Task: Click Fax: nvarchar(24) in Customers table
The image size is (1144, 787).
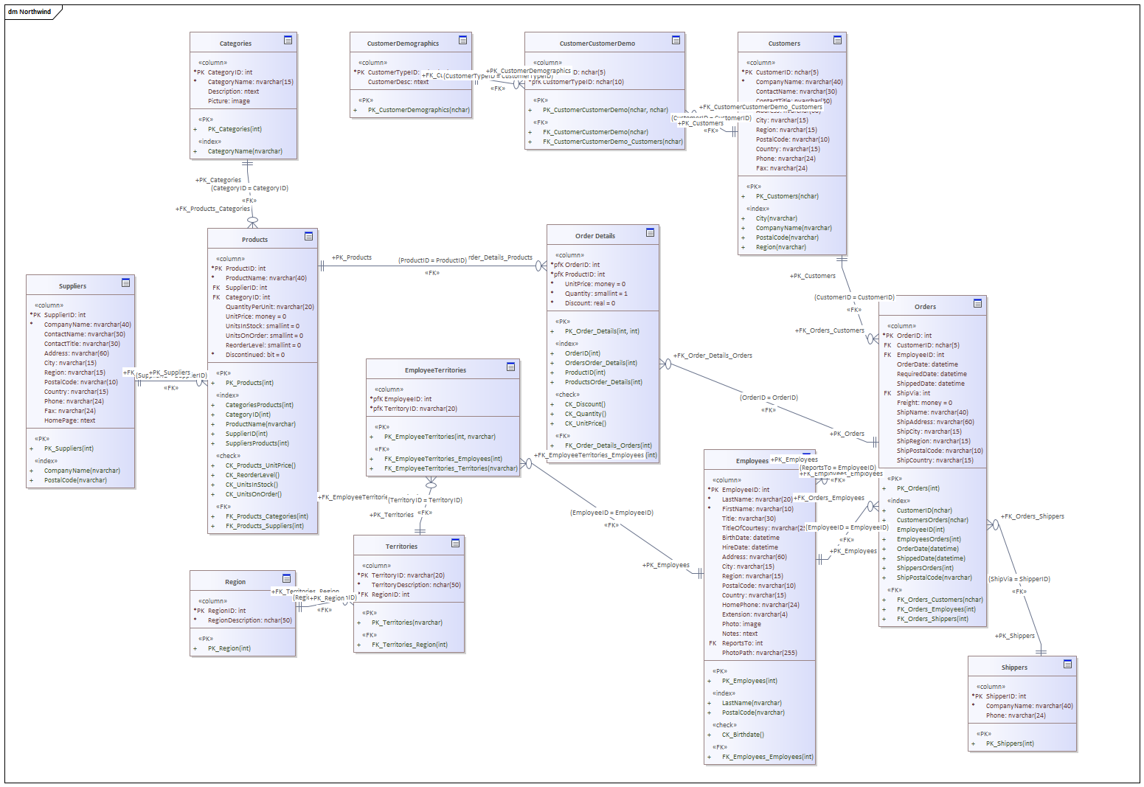Action: (781, 168)
